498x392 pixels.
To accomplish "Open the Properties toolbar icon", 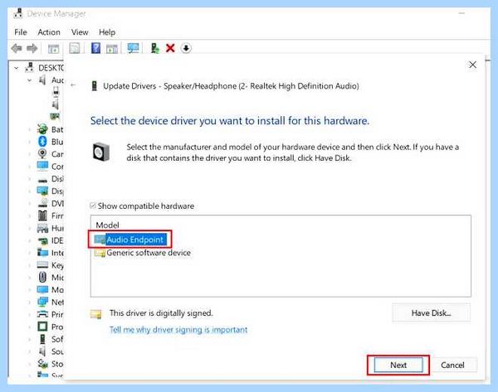I will coord(75,49).
